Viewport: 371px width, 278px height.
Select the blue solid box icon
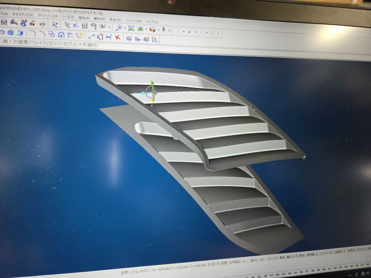11,33
